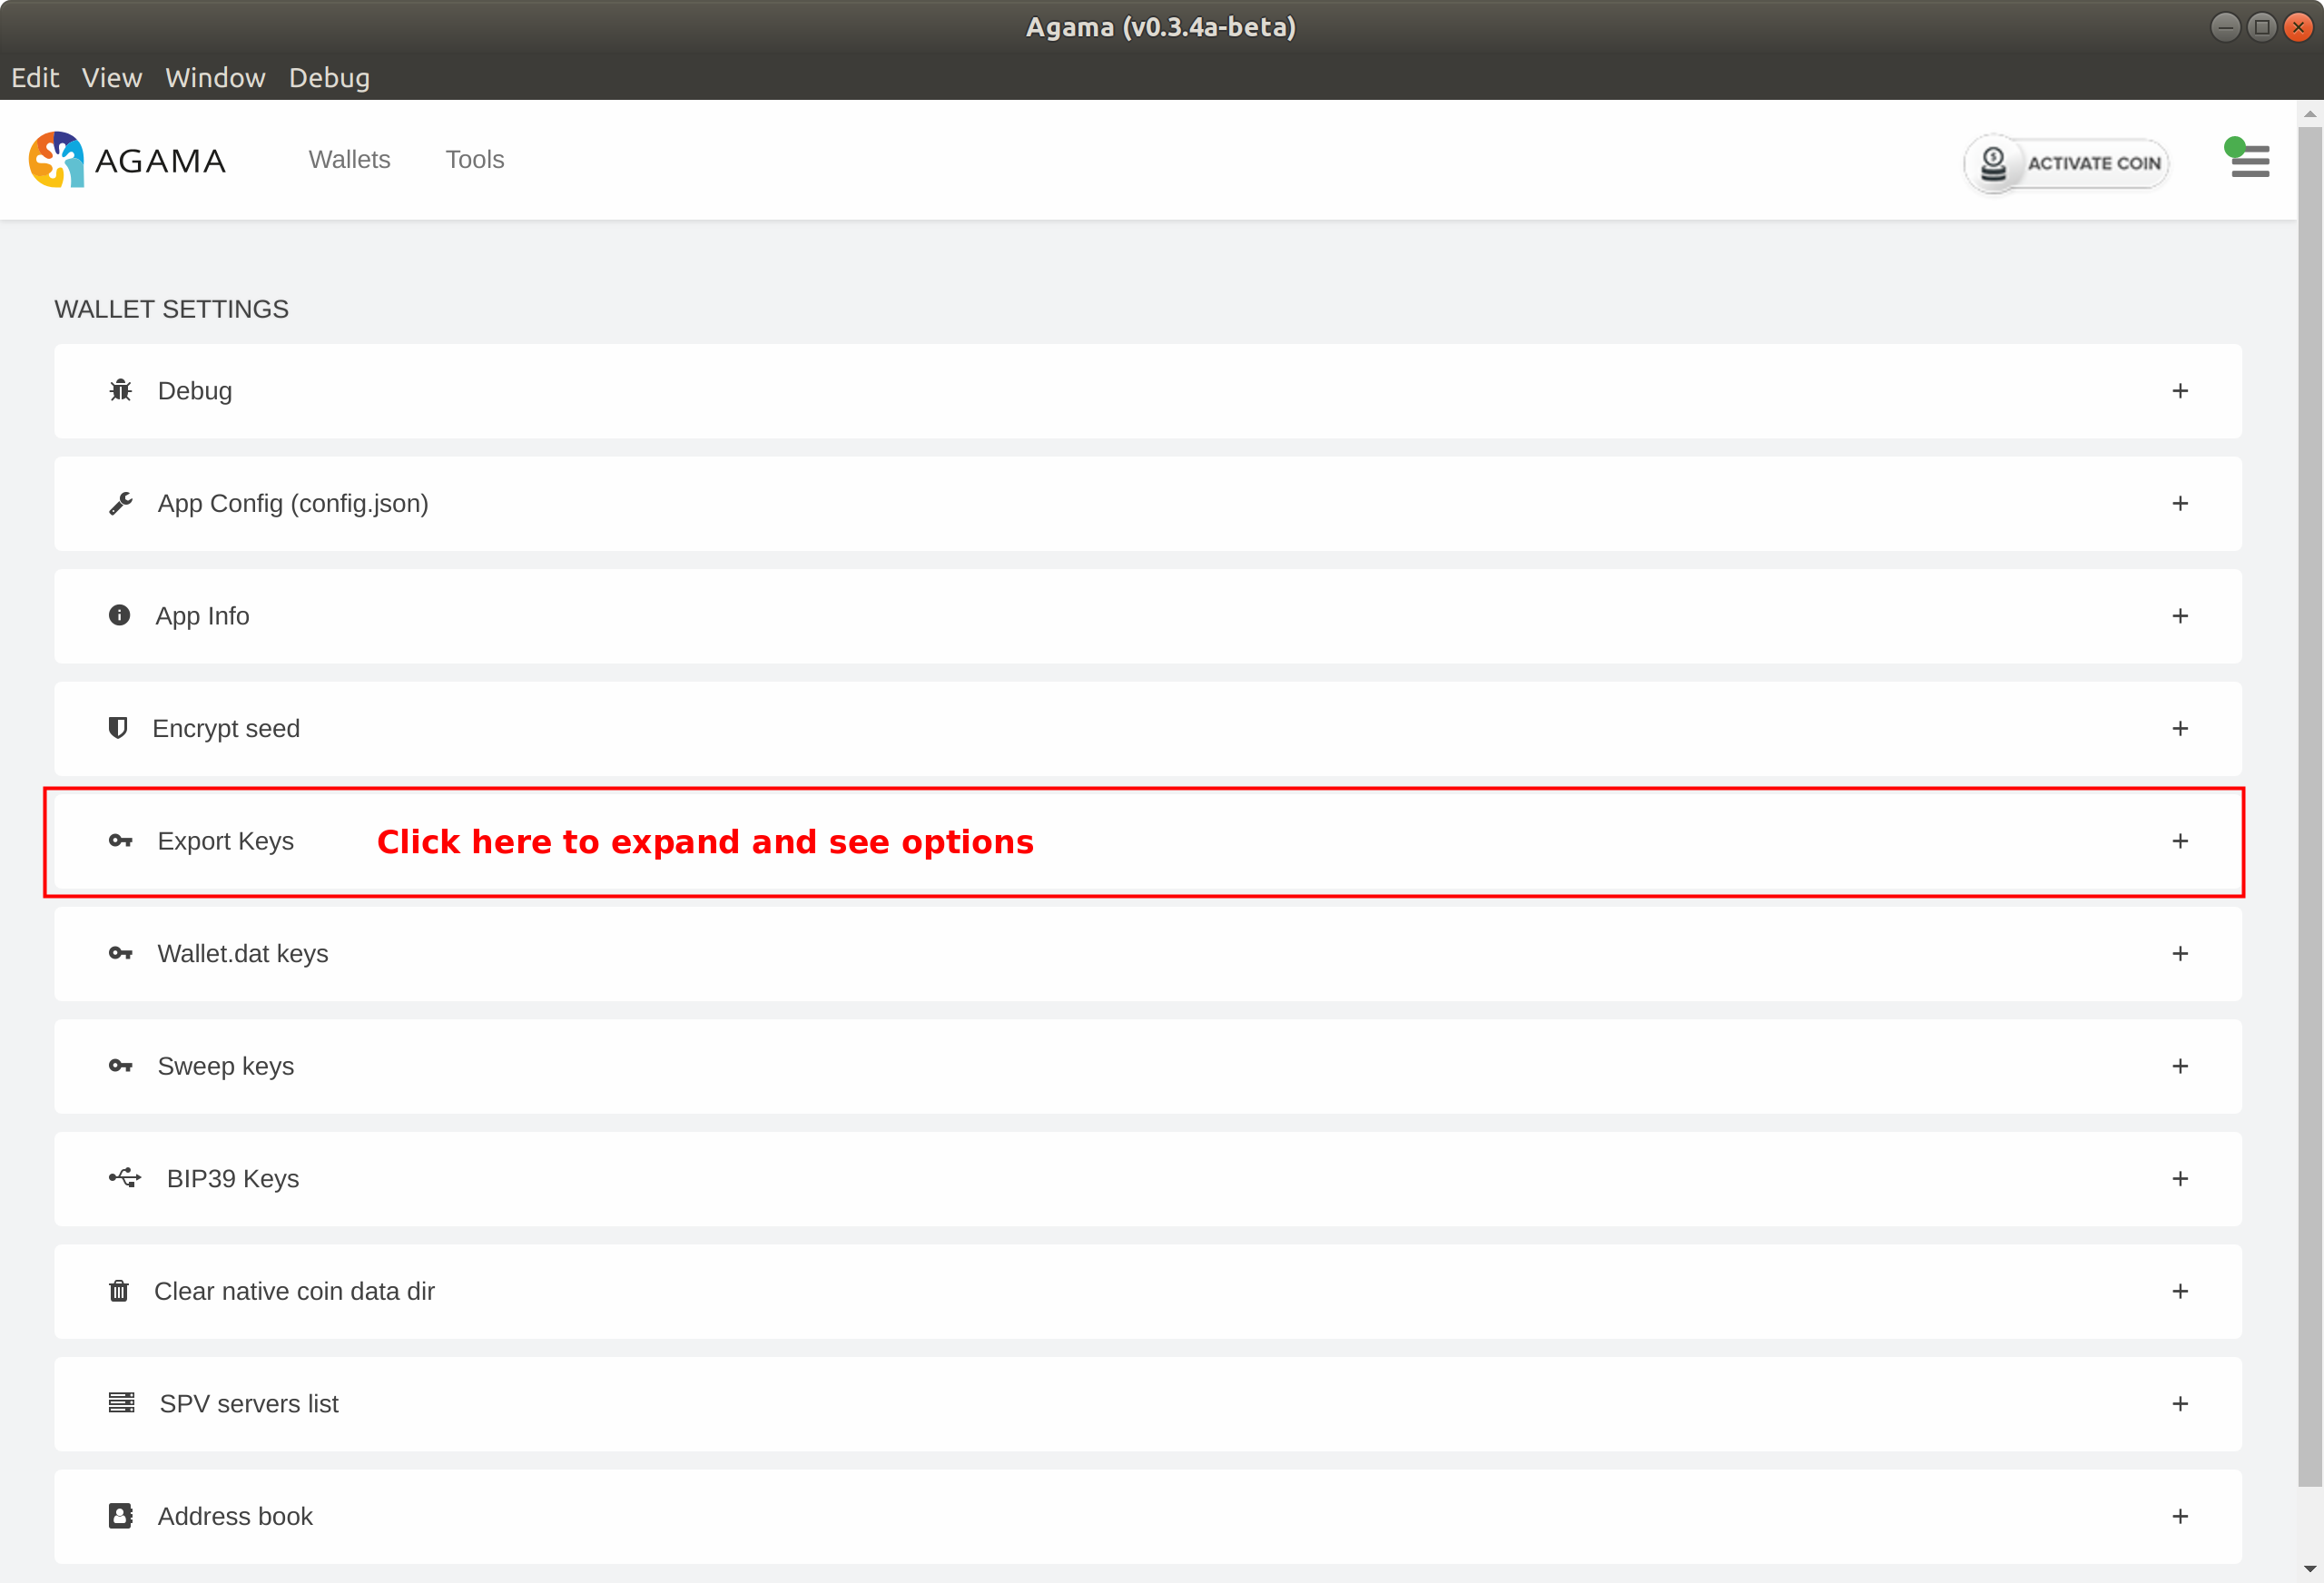
Task: Open the Tools tab
Action: point(474,159)
